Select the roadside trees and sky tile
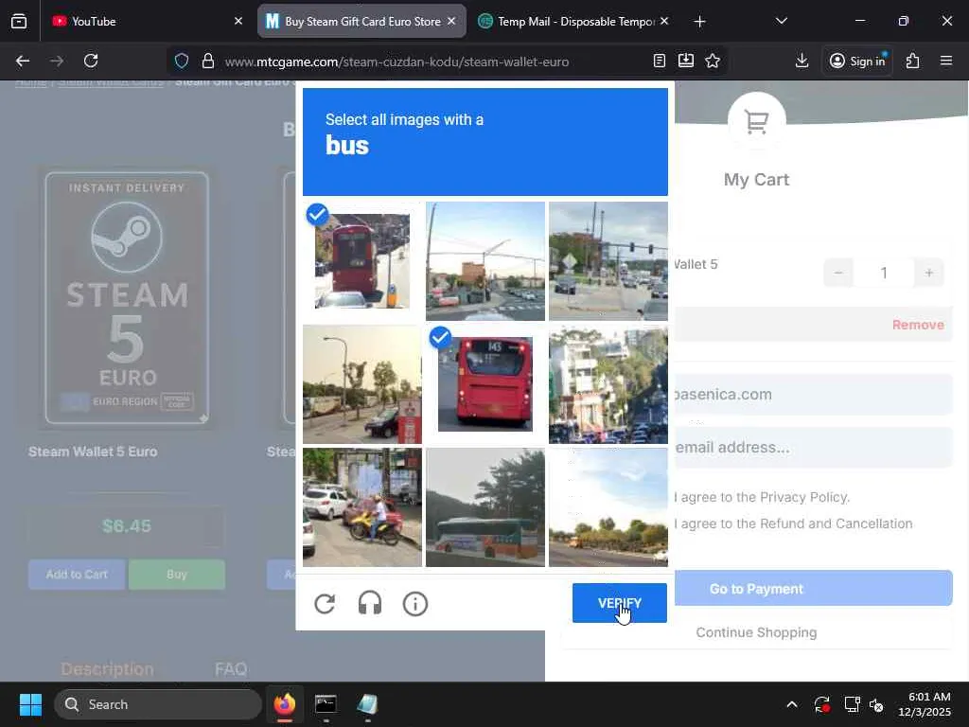This screenshot has width=969, height=727. coord(608,507)
